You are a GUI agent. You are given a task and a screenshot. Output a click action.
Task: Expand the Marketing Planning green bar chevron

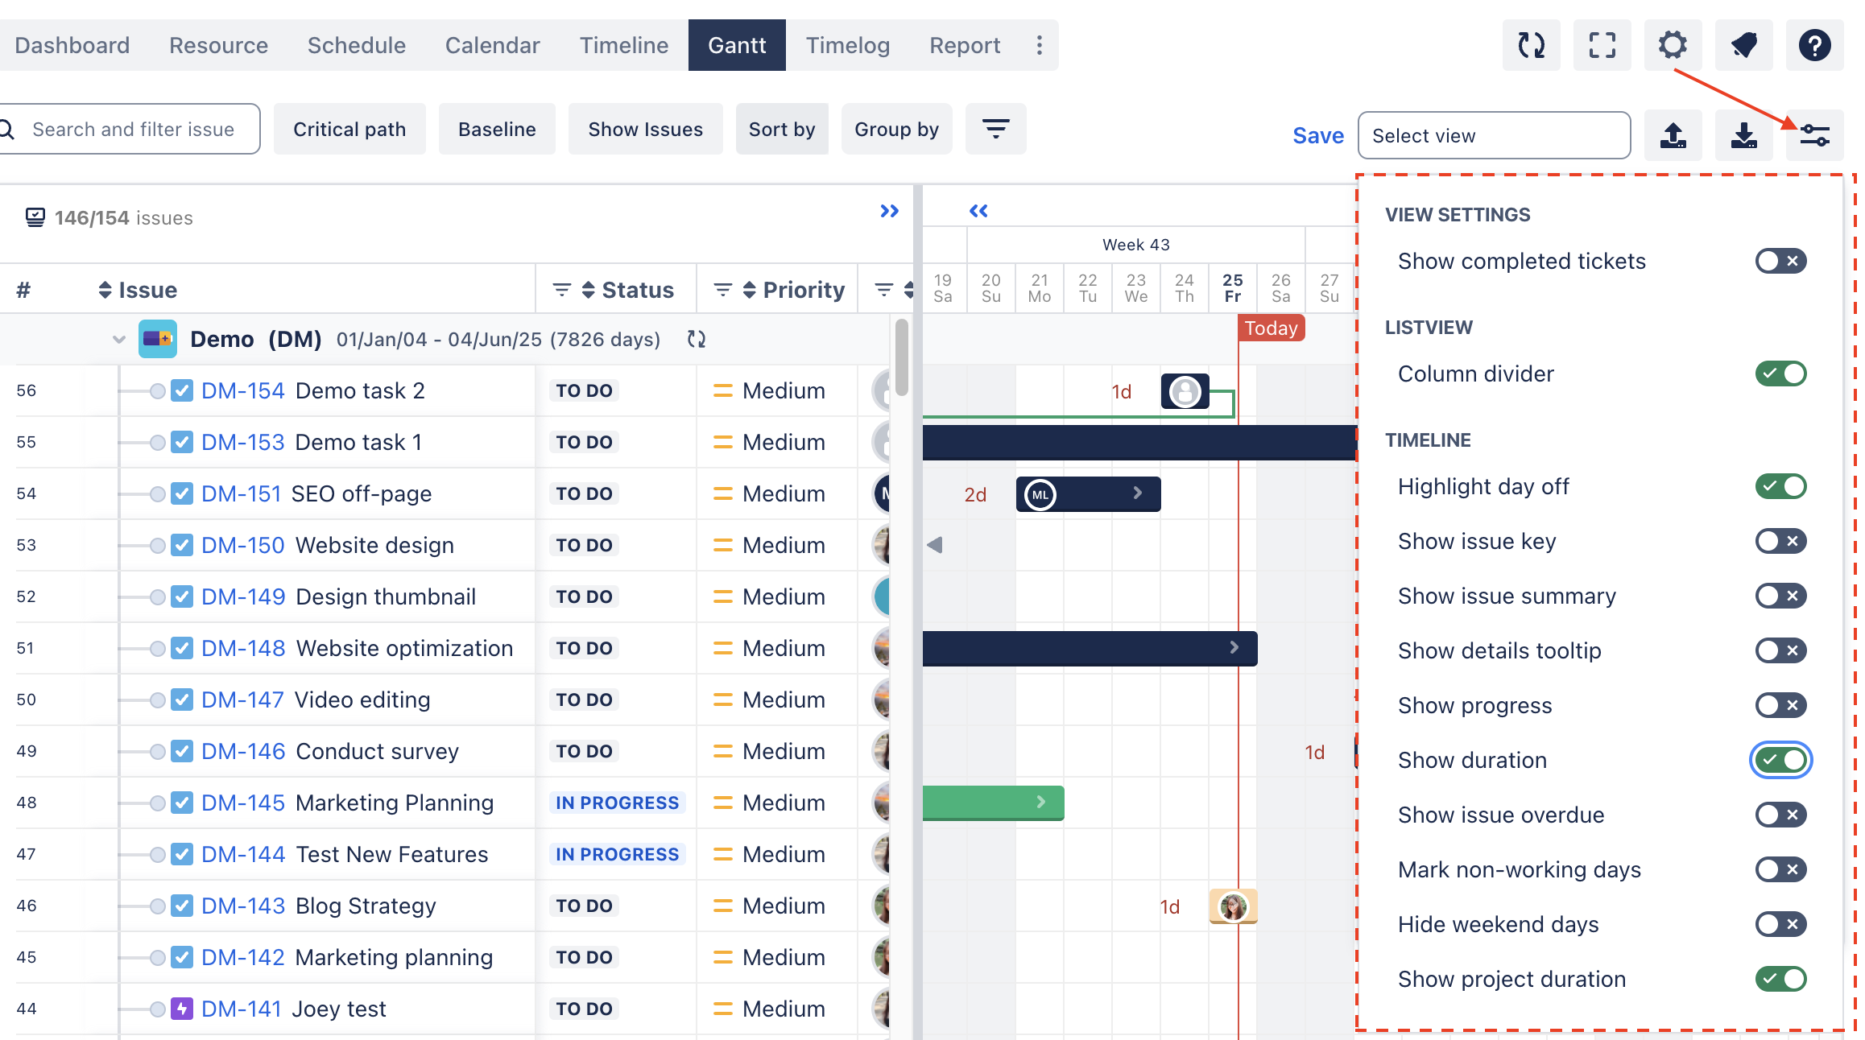pos(1040,802)
